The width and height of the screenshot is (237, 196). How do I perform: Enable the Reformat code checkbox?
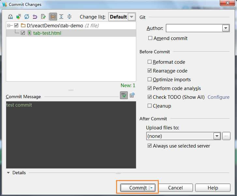click(x=150, y=62)
